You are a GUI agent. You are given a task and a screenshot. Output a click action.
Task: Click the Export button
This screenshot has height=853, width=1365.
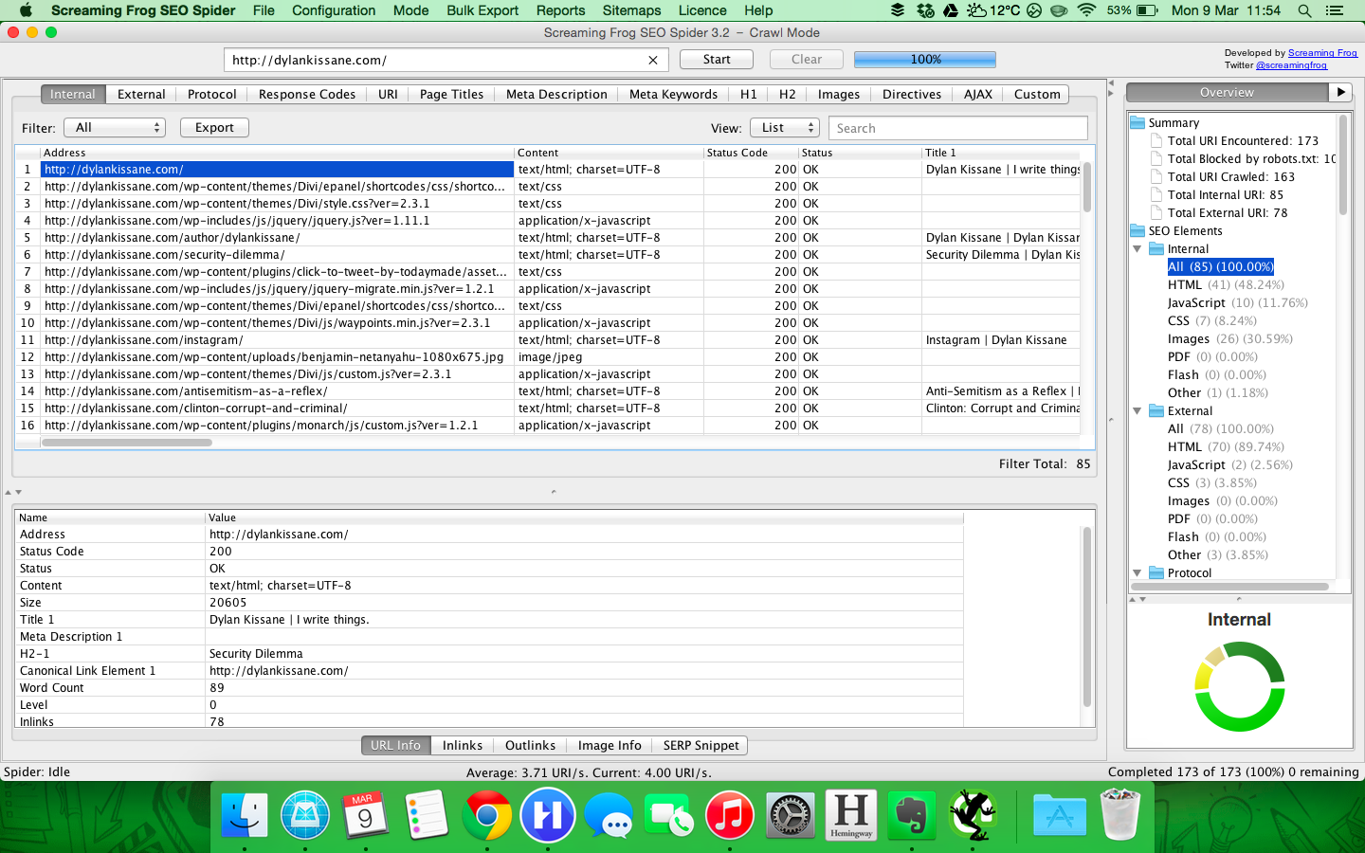click(x=214, y=127)
